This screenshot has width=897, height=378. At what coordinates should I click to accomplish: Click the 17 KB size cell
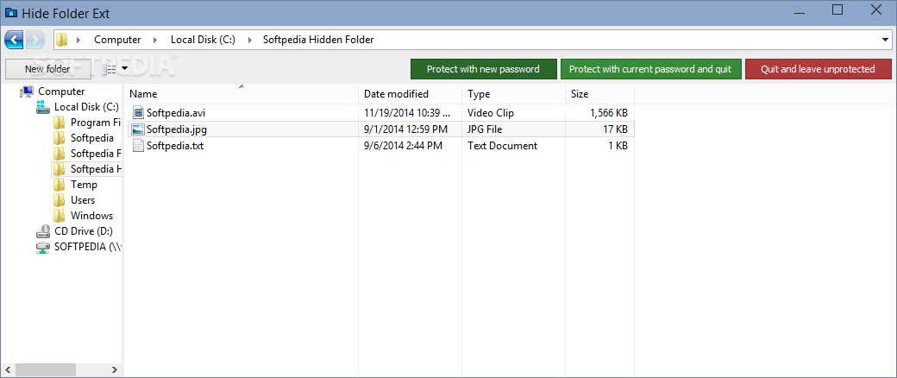click(615, 129)
